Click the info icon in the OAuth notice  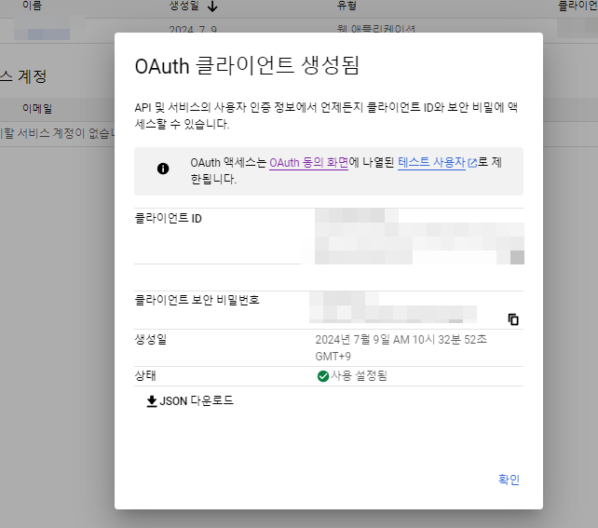point(163,169)
